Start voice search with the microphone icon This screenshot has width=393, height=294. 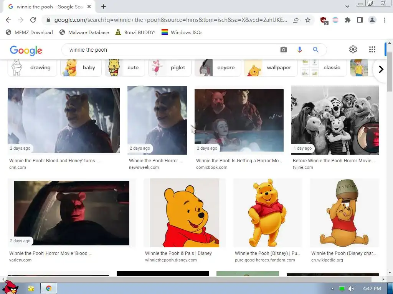click(299, 50)
